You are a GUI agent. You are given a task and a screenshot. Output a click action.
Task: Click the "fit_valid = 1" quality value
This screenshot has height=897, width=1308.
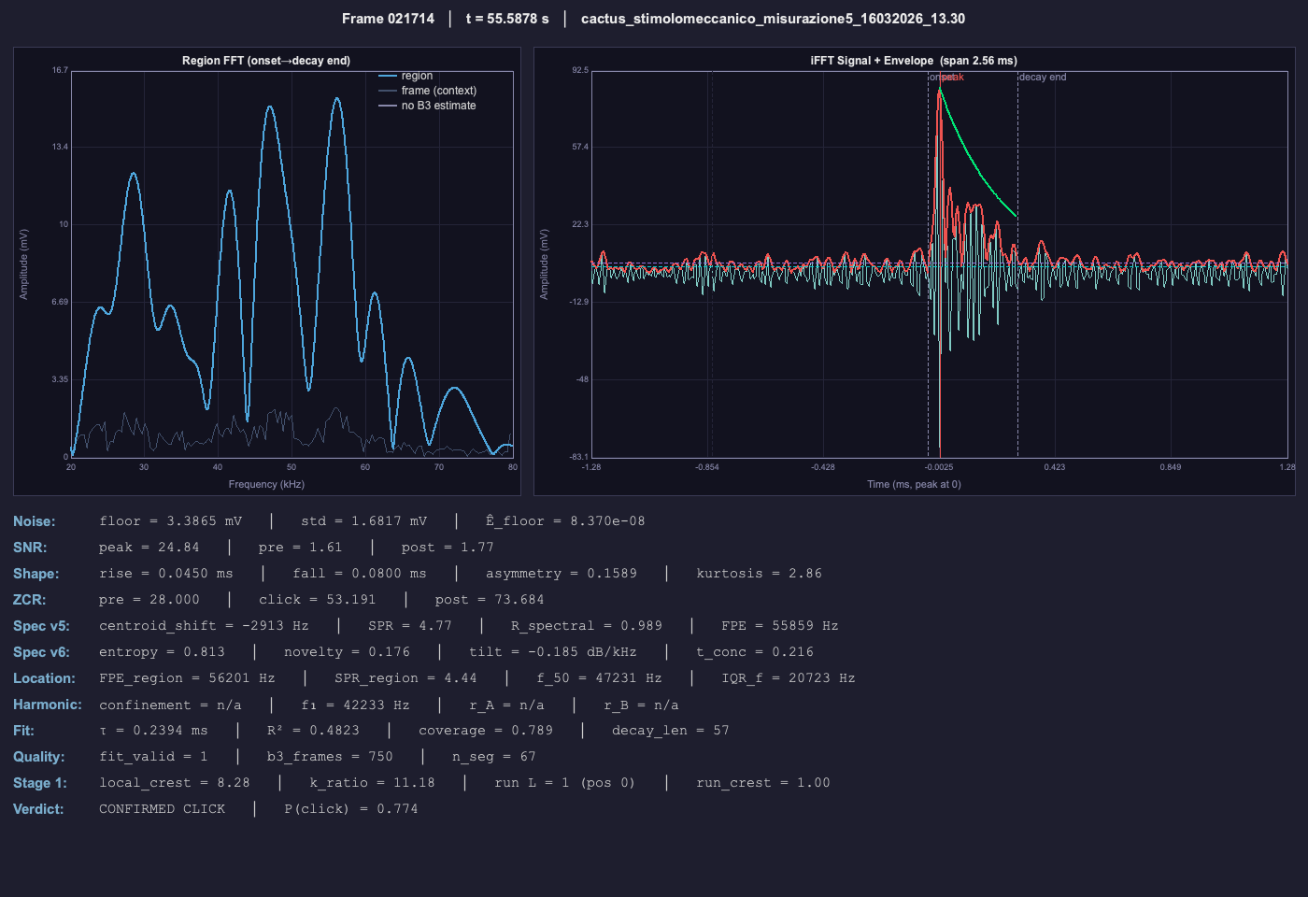tap(153, 757)
